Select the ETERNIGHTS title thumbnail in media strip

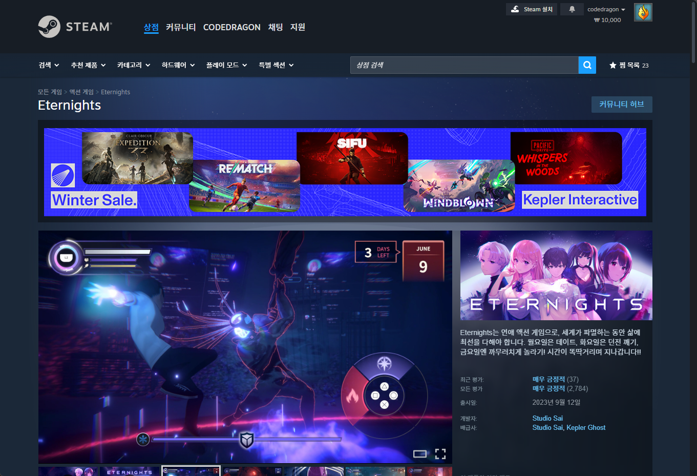[x=130, y=471]
